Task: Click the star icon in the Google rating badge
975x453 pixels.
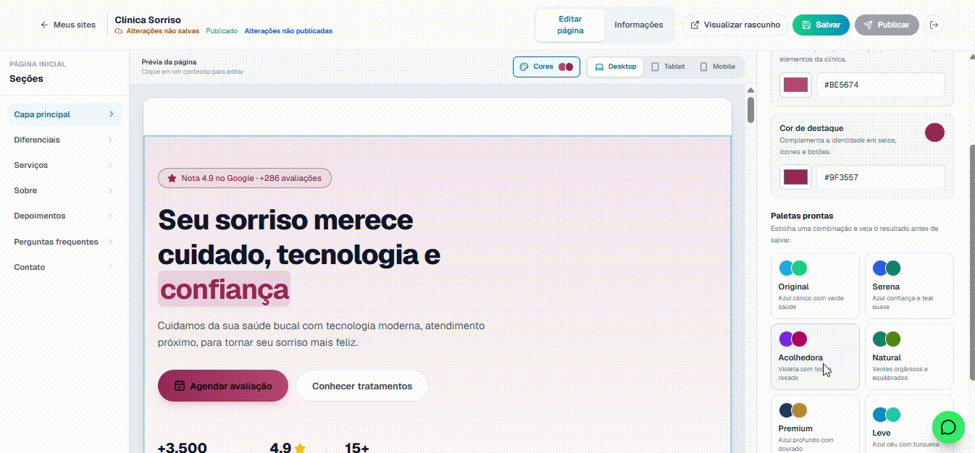Action: (172, 178)
